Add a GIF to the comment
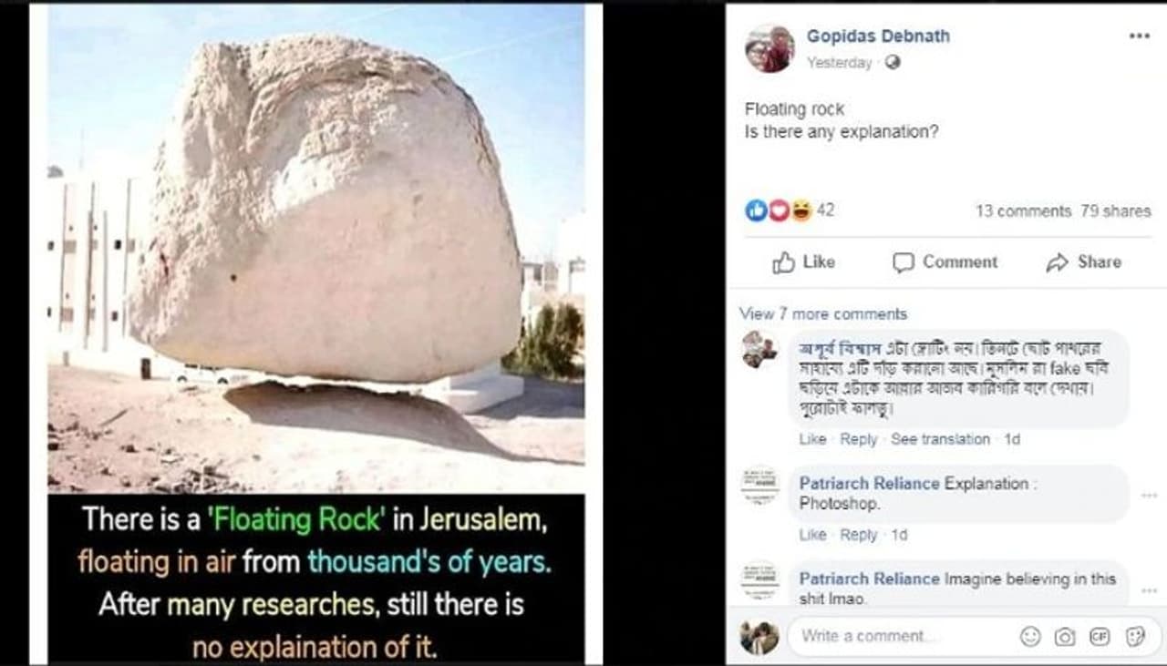The image size is (1167, 666). click(1100, 637)
